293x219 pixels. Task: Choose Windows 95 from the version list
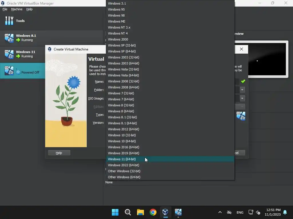(170, 9)
